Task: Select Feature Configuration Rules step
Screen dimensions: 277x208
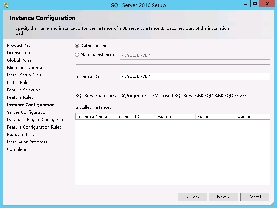Action: (x=34, y=127)
